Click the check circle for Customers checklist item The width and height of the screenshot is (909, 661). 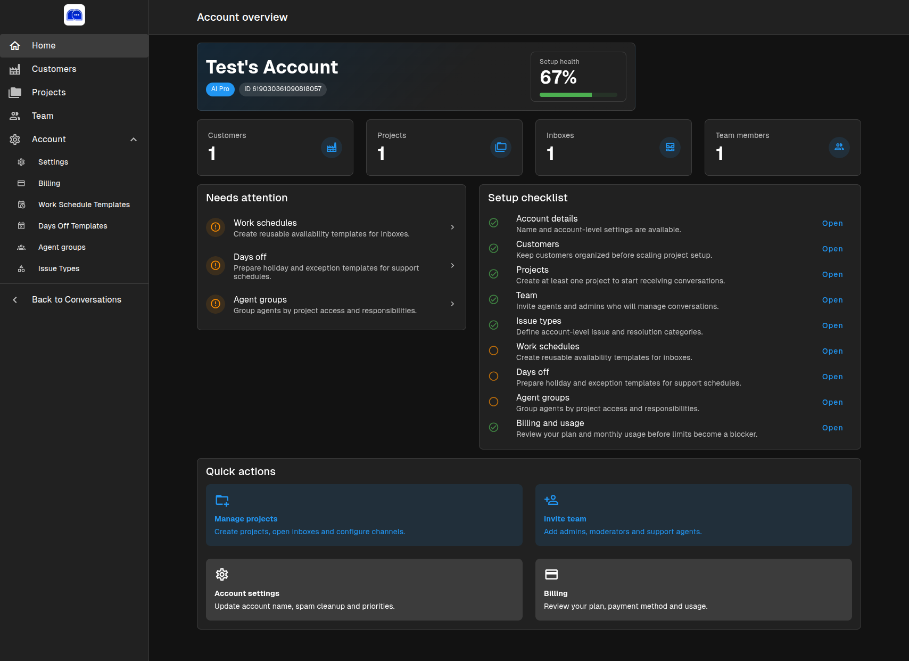(x=494, y=249)
